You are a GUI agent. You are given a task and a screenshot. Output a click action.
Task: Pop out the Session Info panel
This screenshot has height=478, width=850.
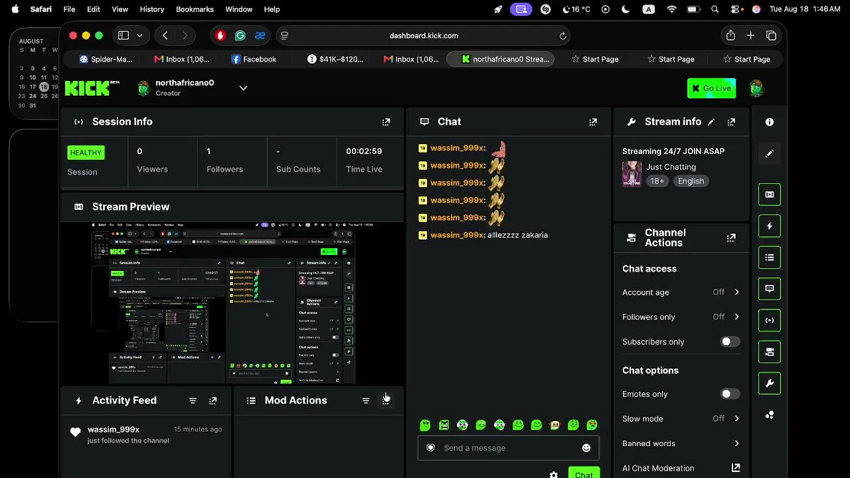pyautogui.click(x=386, y=122)
